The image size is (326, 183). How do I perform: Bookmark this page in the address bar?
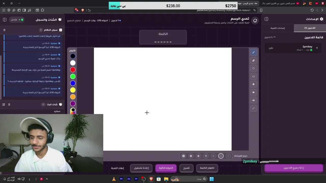(x=261, y=10)
